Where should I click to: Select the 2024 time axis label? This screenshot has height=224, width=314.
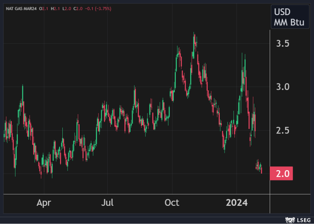237,203
